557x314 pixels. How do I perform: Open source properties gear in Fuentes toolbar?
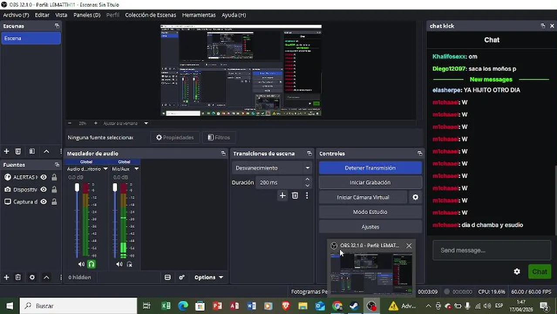[32, 277]
